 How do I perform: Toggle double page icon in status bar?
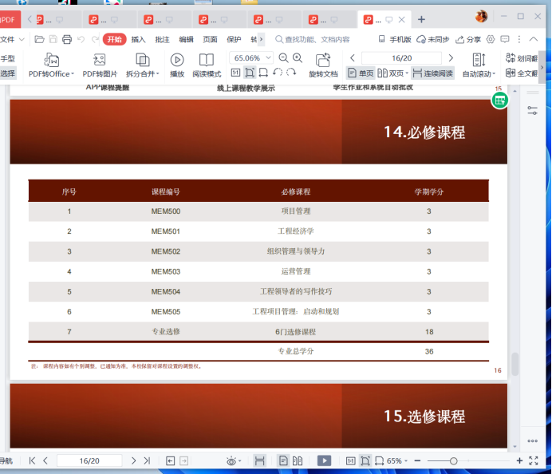(x=298, y=460)
